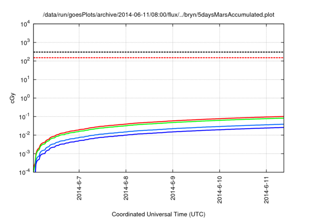Click the Coordinated Universal Time axis label

158,214
